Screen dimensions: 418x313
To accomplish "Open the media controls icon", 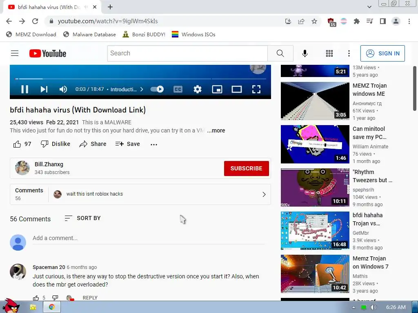I will click(369, 21).
